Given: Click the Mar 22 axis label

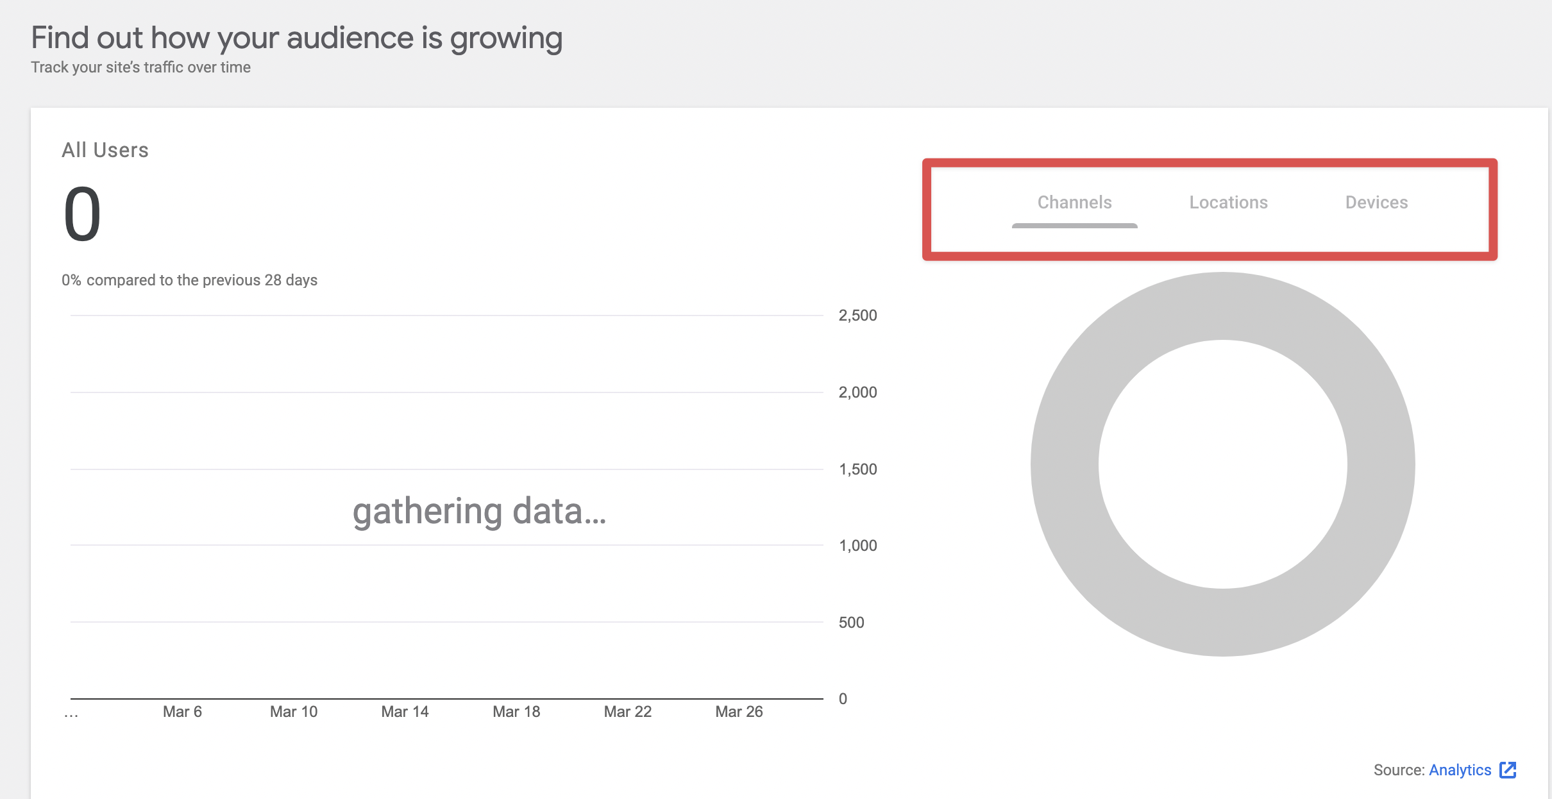Looking at the screenshot, I should 627,712.
